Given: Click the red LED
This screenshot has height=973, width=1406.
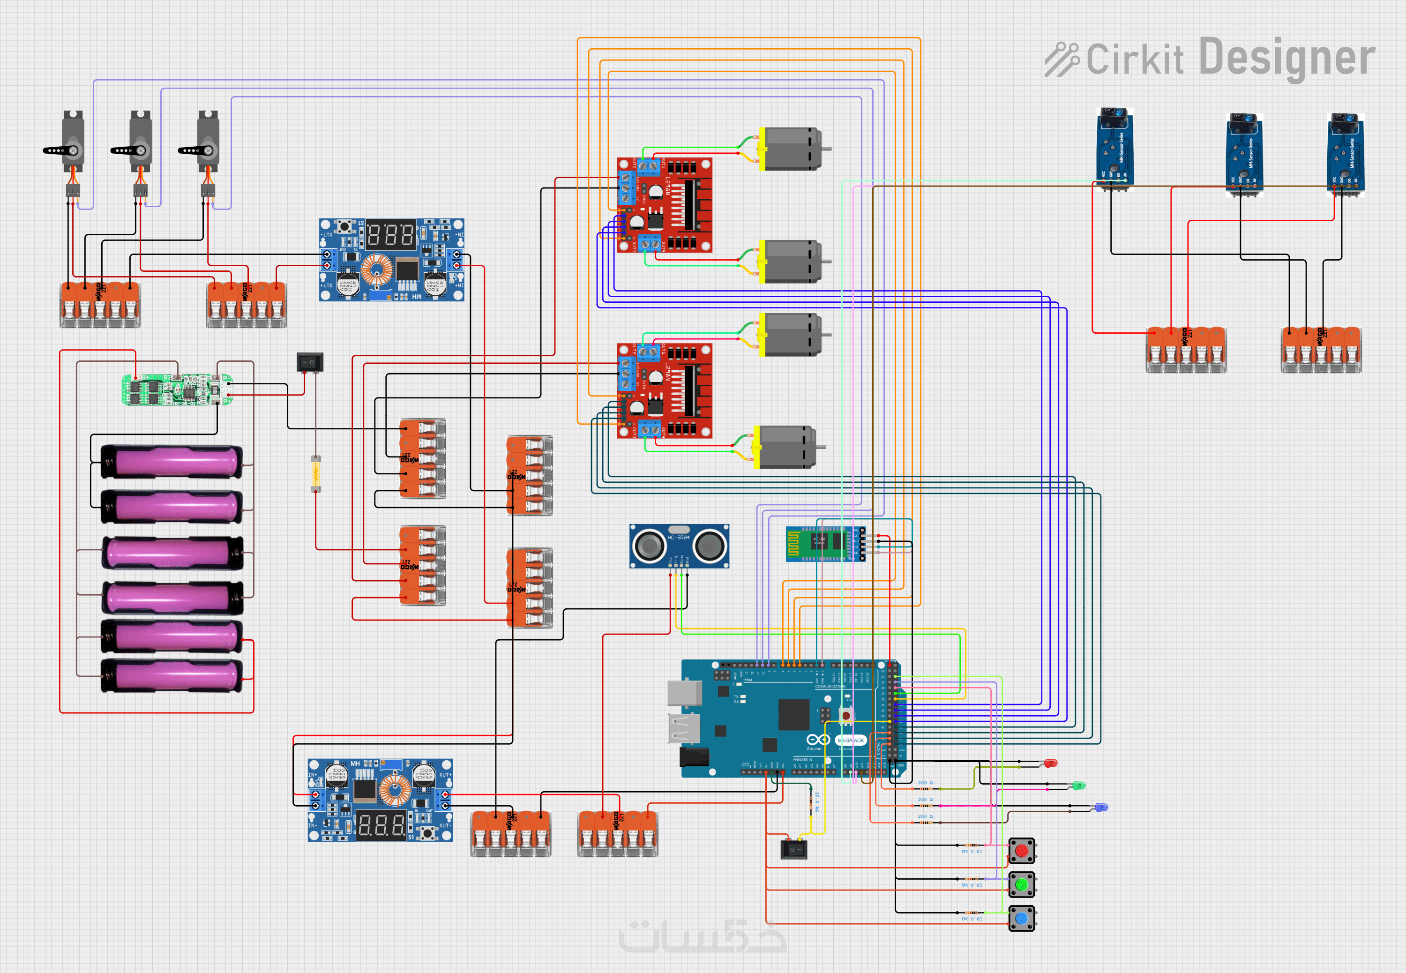Looking at the screenshot, I should [1050, 763].
